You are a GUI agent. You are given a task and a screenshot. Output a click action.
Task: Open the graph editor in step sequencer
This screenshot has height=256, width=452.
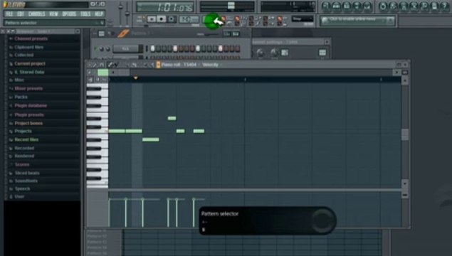(227, 33)
